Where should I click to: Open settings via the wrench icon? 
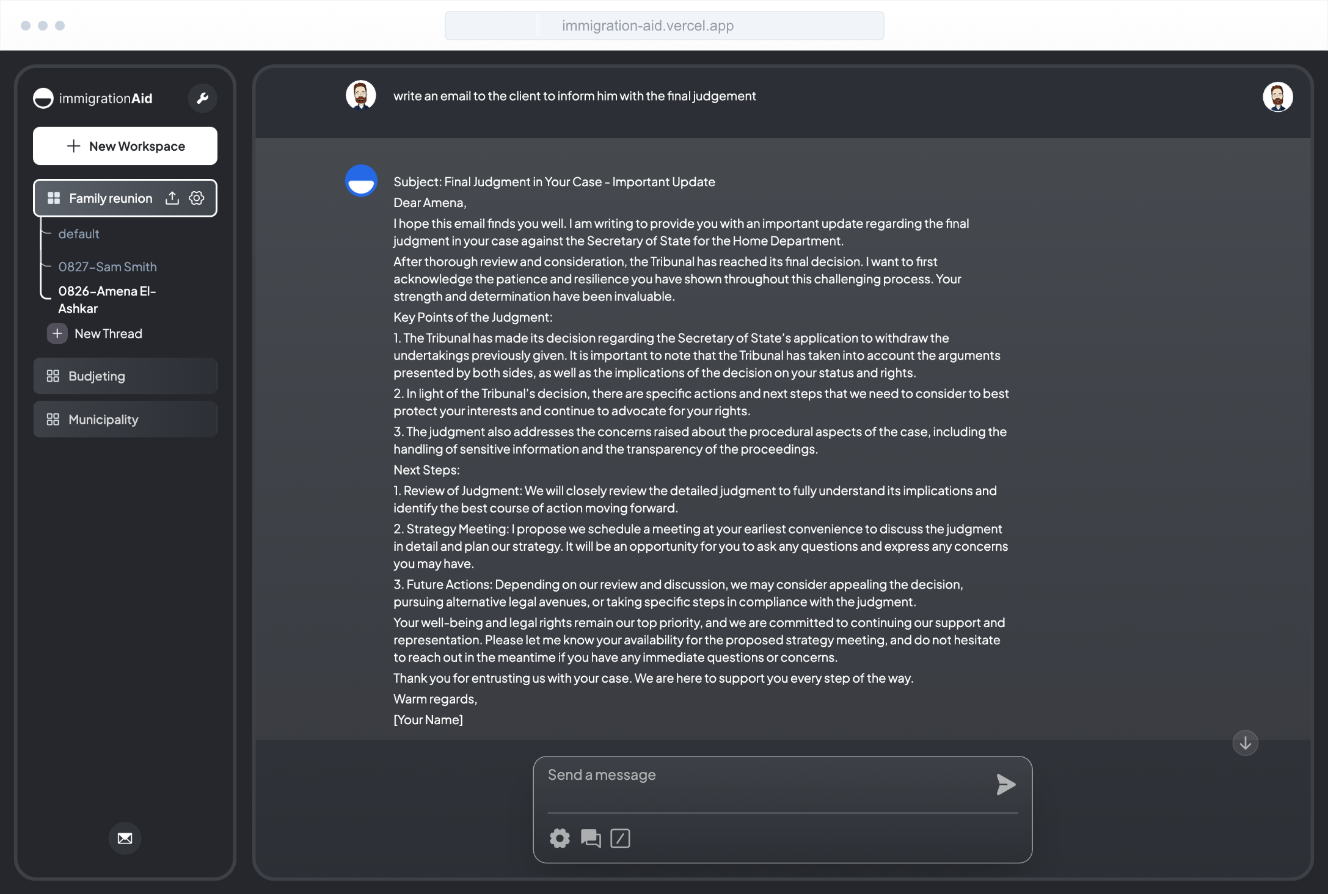coord(203,98)
